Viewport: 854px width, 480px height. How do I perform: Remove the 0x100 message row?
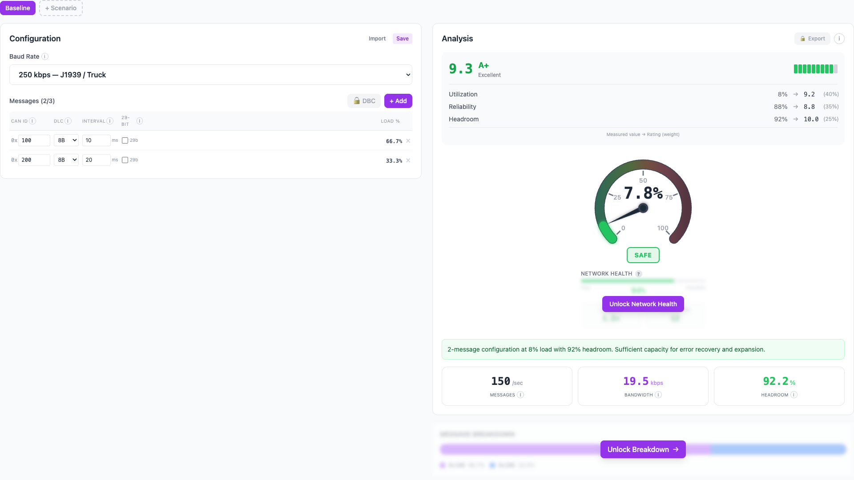[408, 141]
